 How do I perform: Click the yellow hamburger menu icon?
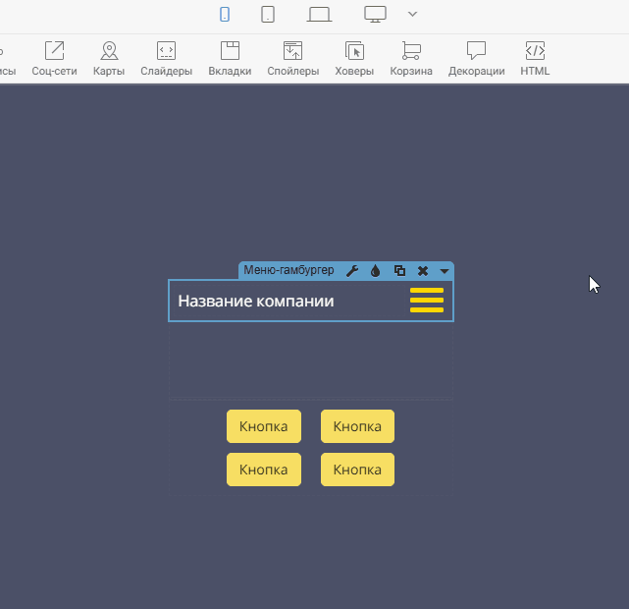point(427,301)
